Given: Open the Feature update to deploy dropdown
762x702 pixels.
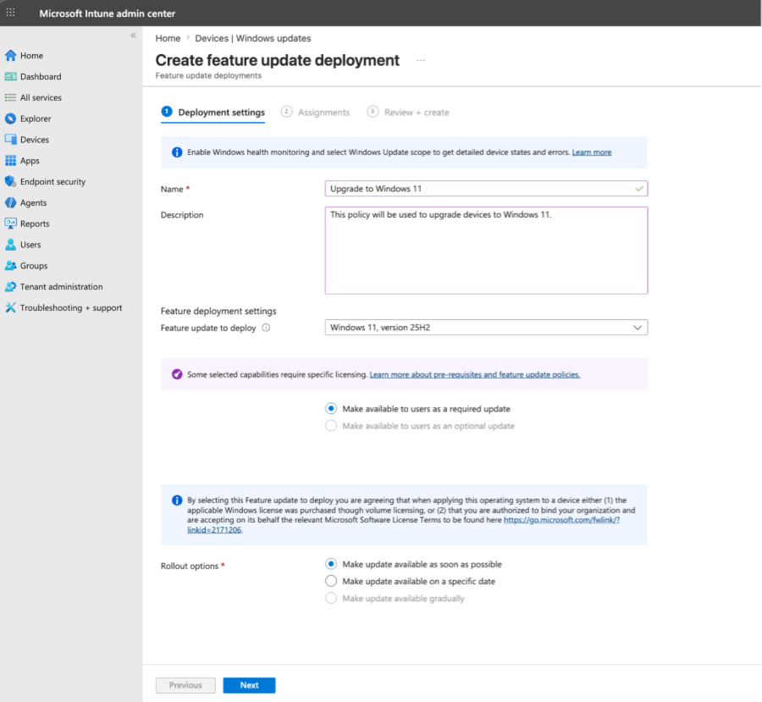Looking at the screenshot, I should click(486, 328).
